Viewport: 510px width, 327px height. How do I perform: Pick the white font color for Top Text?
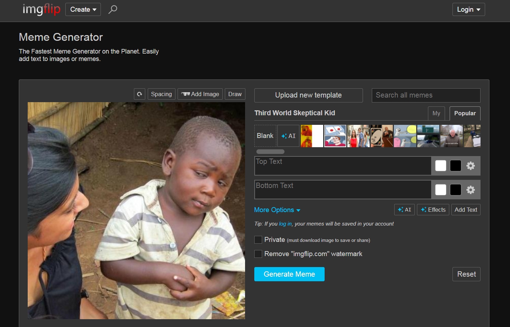point(441,166)
